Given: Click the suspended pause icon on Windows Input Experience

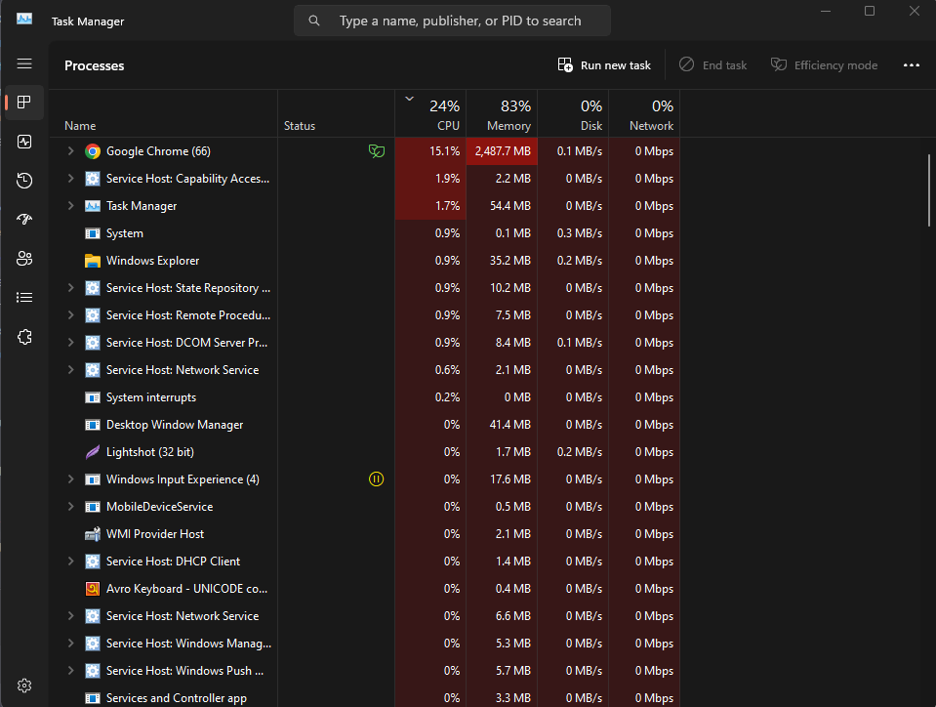Looking at the screenshot, I should [376, 479].
